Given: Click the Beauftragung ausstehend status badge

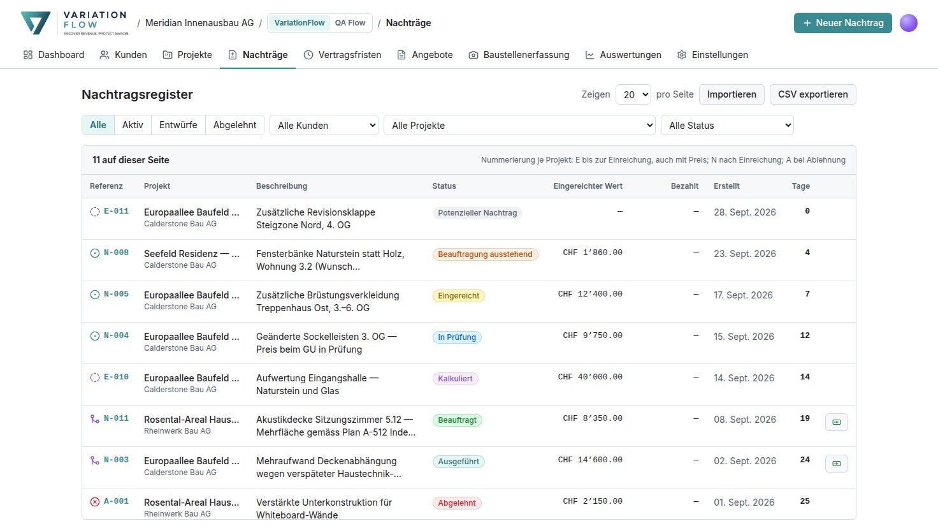Looking at the screenshot, I should pos(485,254).
